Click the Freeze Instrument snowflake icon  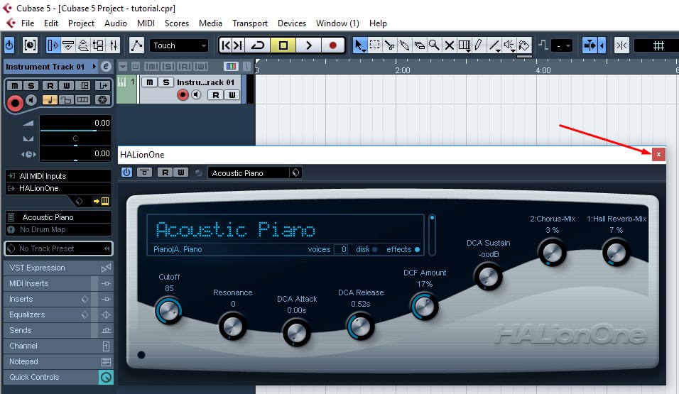(102, 100)
